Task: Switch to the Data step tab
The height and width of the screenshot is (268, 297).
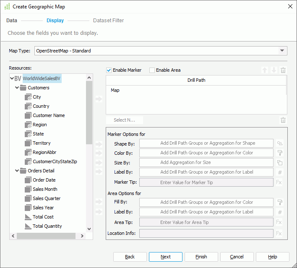Action: (x=12, y=21)
